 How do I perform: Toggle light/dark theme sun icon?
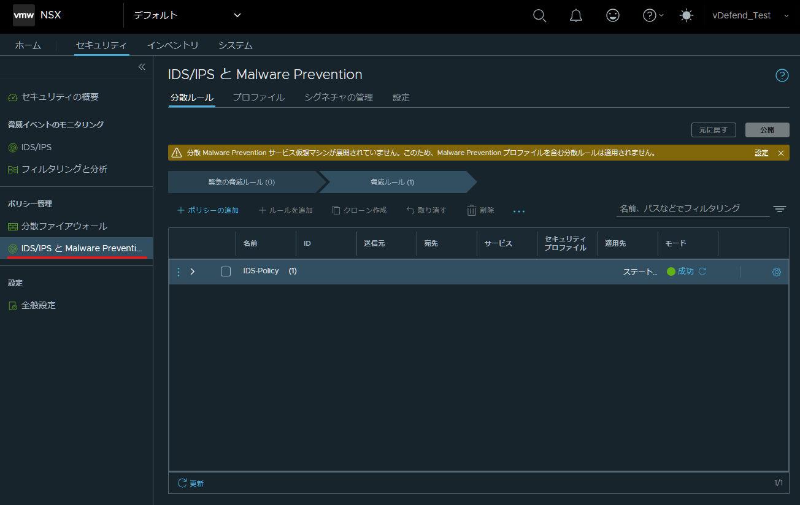(x=687, y=16)
